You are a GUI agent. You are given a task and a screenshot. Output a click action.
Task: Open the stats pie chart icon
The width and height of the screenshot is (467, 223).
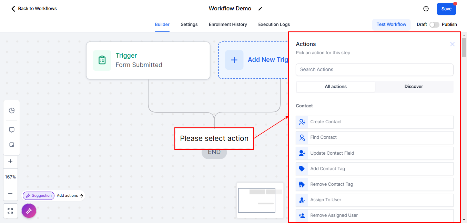12,110
